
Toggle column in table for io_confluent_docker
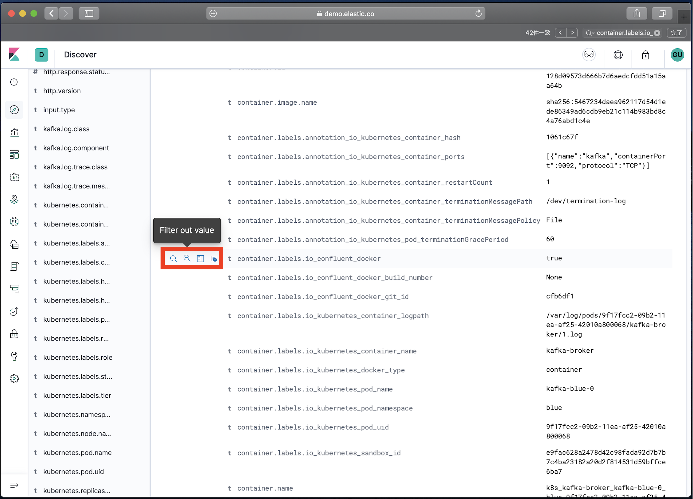[x=200, y=259]
